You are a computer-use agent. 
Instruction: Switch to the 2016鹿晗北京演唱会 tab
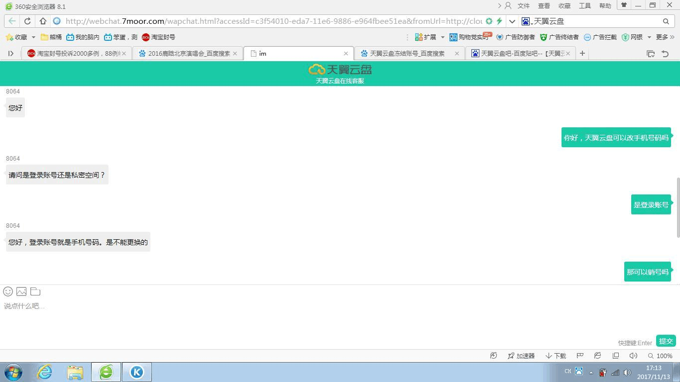coord(188,53)
